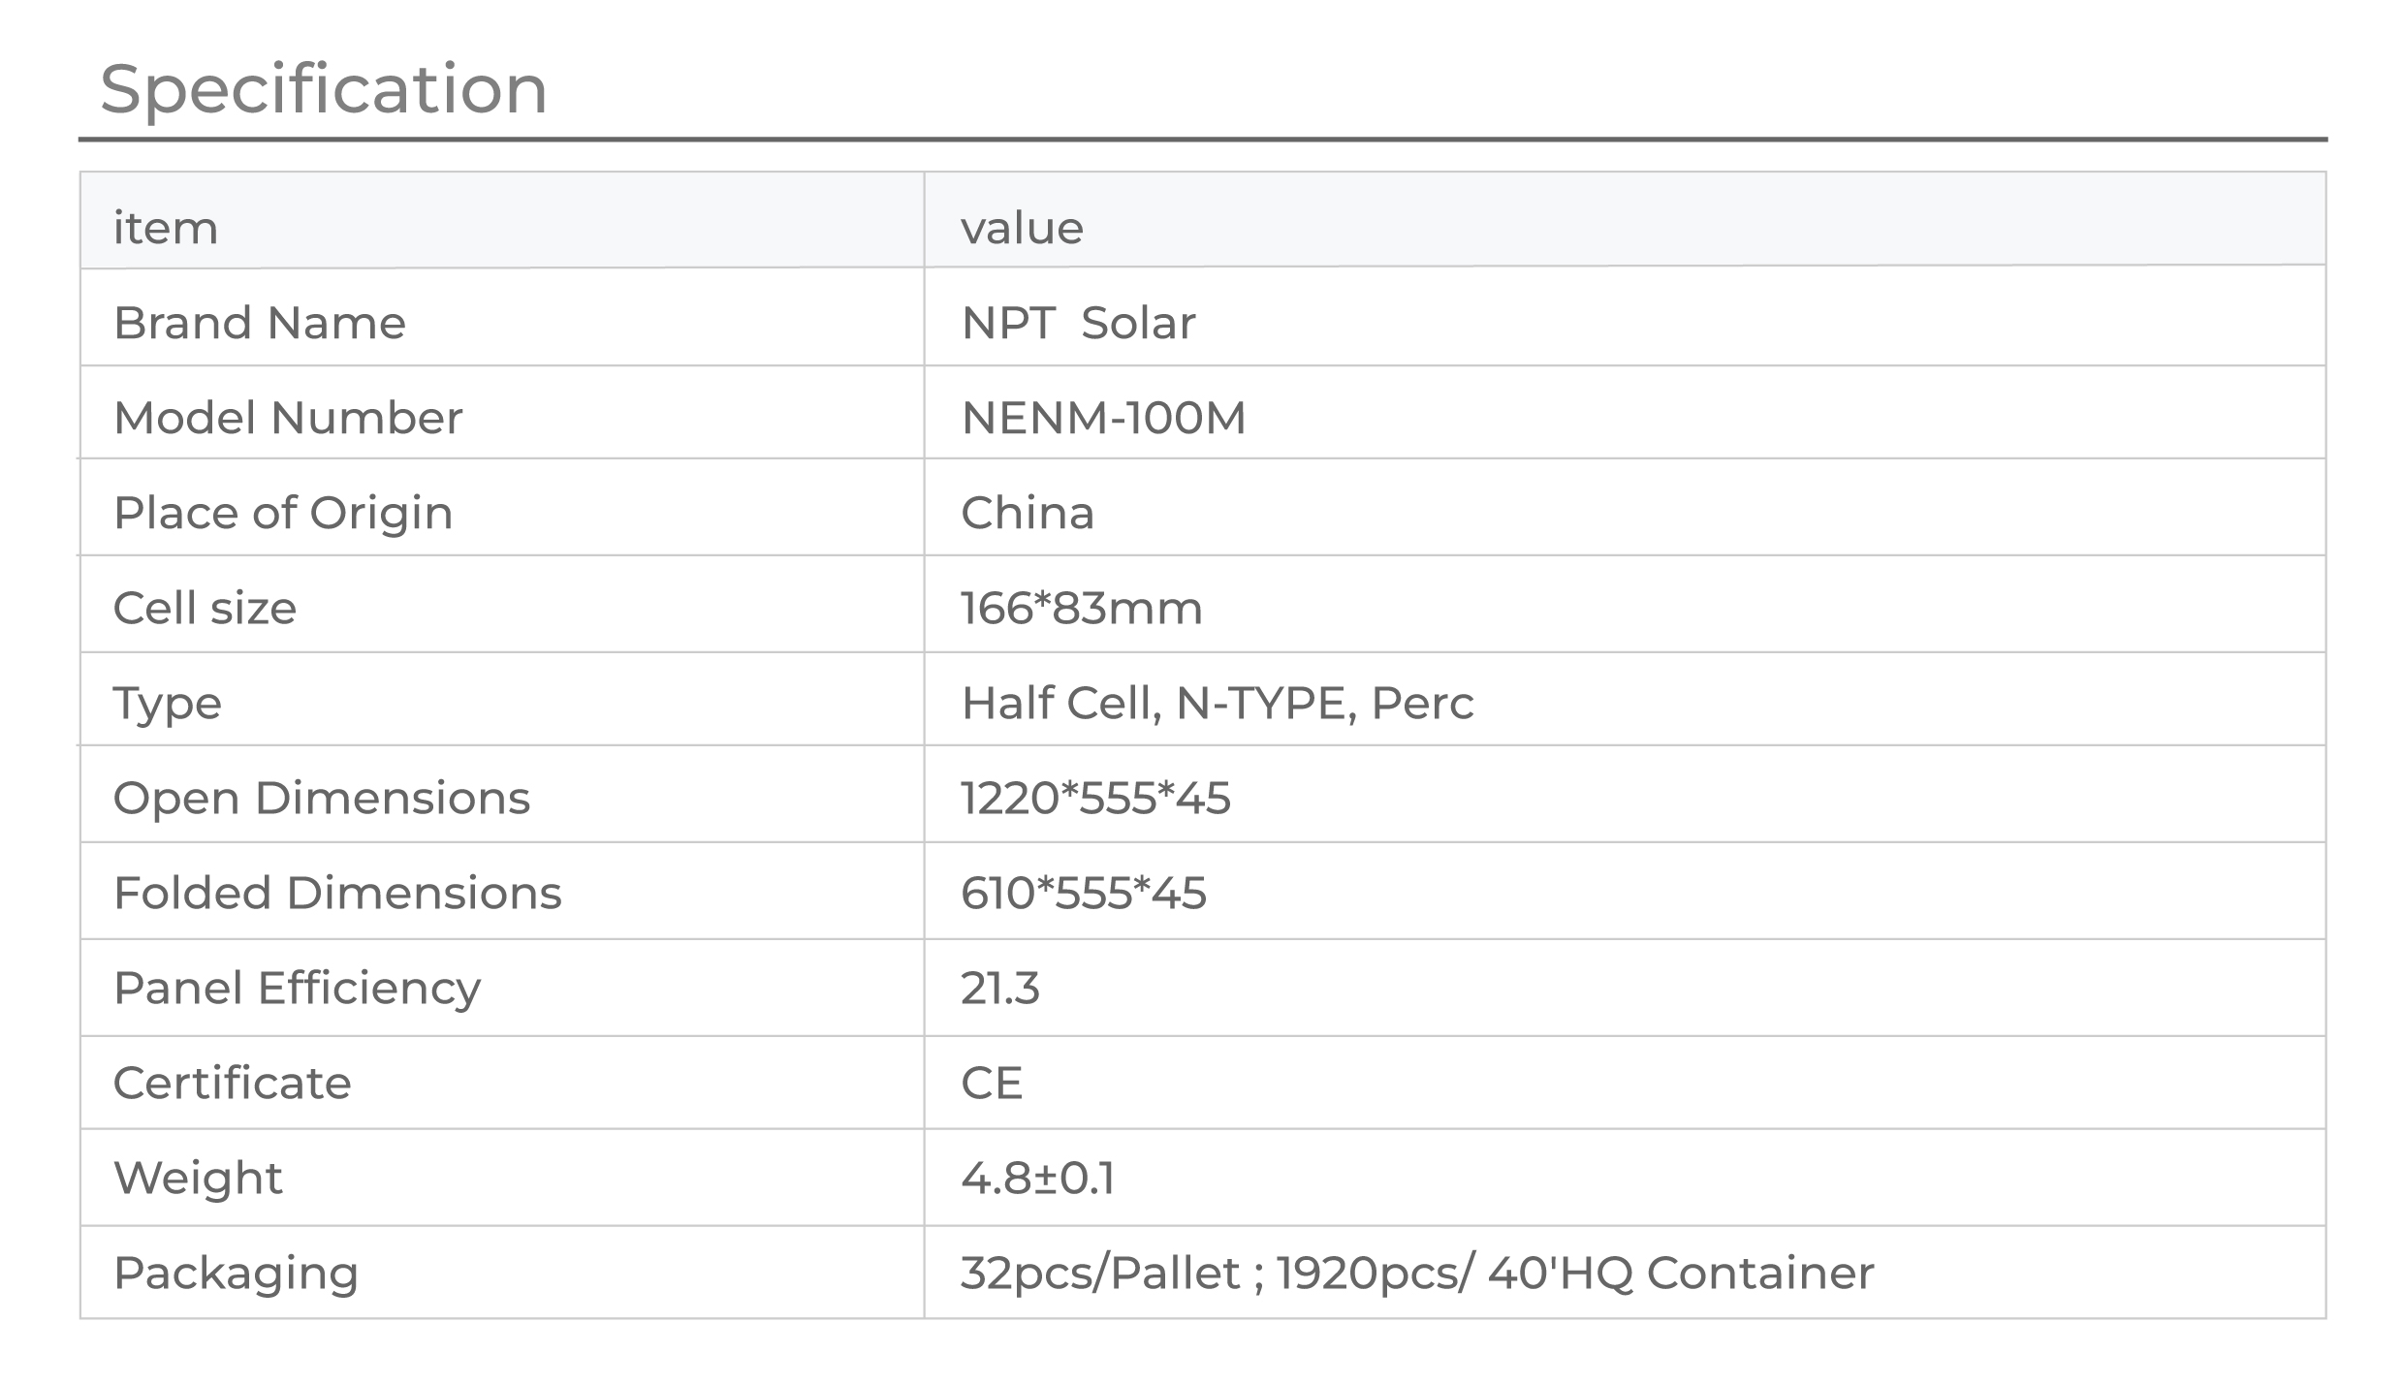2404x1385 pixels.
Task: Select the CE certificate value
Action: [x=992, y=1083]
